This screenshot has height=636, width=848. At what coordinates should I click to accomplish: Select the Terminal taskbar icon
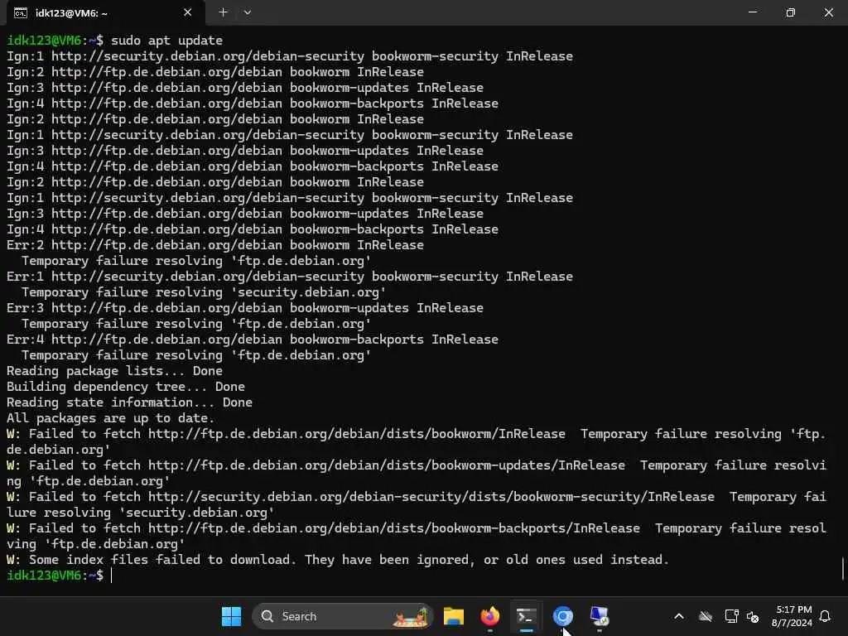pos(526,616)
